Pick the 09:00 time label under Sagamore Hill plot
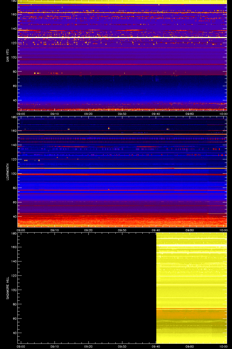The width and height of the screenshot is (232, 349). pos(21,346)
